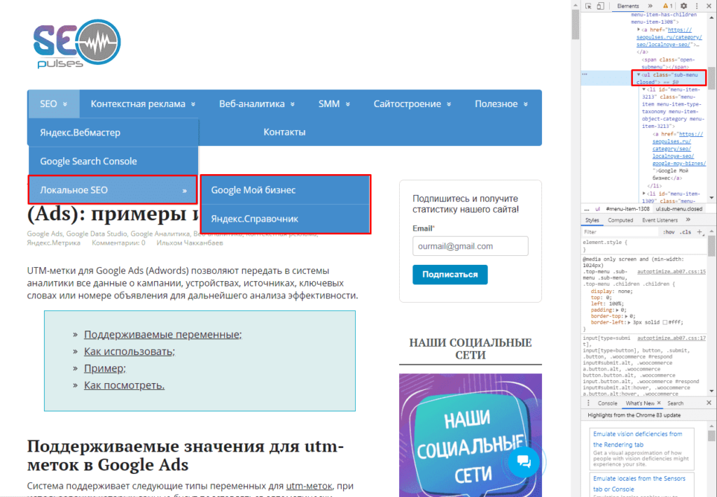
Task: Open the Яндекс.Вебмастер submenu item
Action: click(113, 132)
